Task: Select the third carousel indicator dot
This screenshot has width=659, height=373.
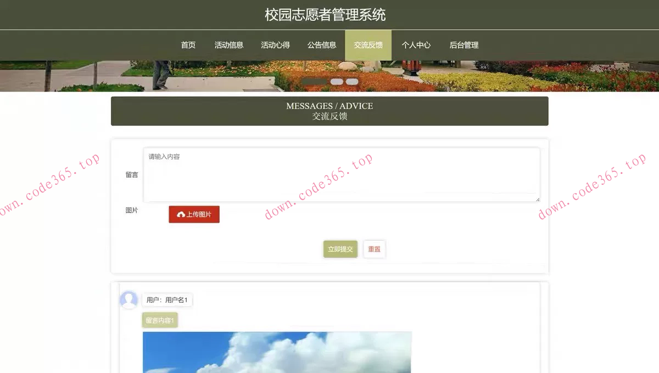Action: pyautogui.click(x=352, y=81)
